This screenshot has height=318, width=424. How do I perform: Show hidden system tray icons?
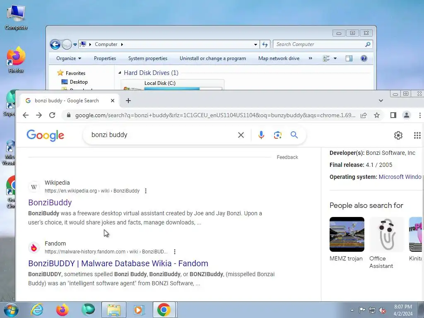pyautogui.click(x=352, y=310)
